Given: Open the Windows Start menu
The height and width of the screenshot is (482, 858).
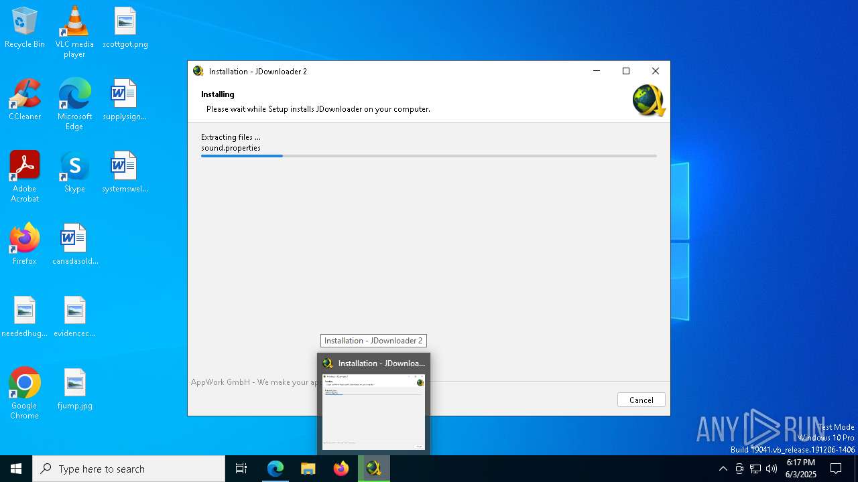Looking at the screenshot, I should [x=16, y=469].
